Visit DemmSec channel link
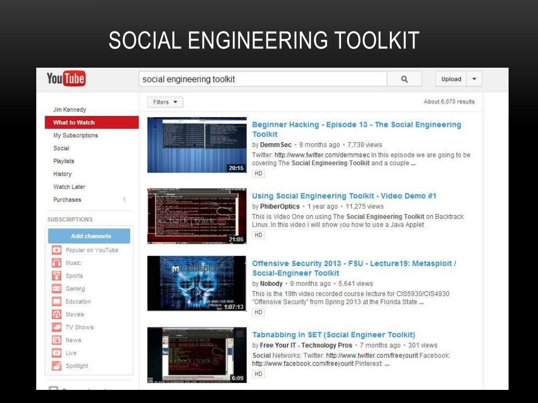 point(276,145)
